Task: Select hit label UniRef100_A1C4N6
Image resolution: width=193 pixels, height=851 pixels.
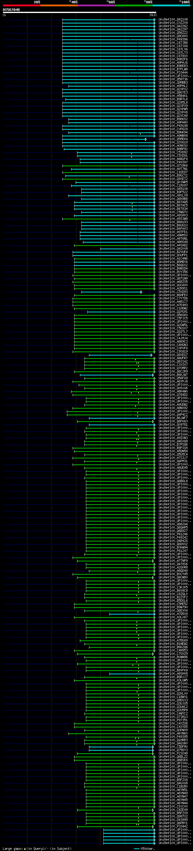Action: click(x=173, y=258)
